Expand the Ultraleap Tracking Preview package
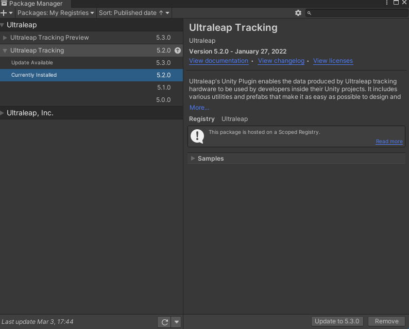The height and width of the screenshot is (329, 409). (5, 38)
